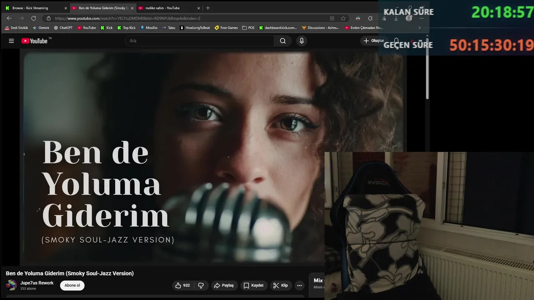Go forward with the browser forward arrow

click(x=21, y=18)
